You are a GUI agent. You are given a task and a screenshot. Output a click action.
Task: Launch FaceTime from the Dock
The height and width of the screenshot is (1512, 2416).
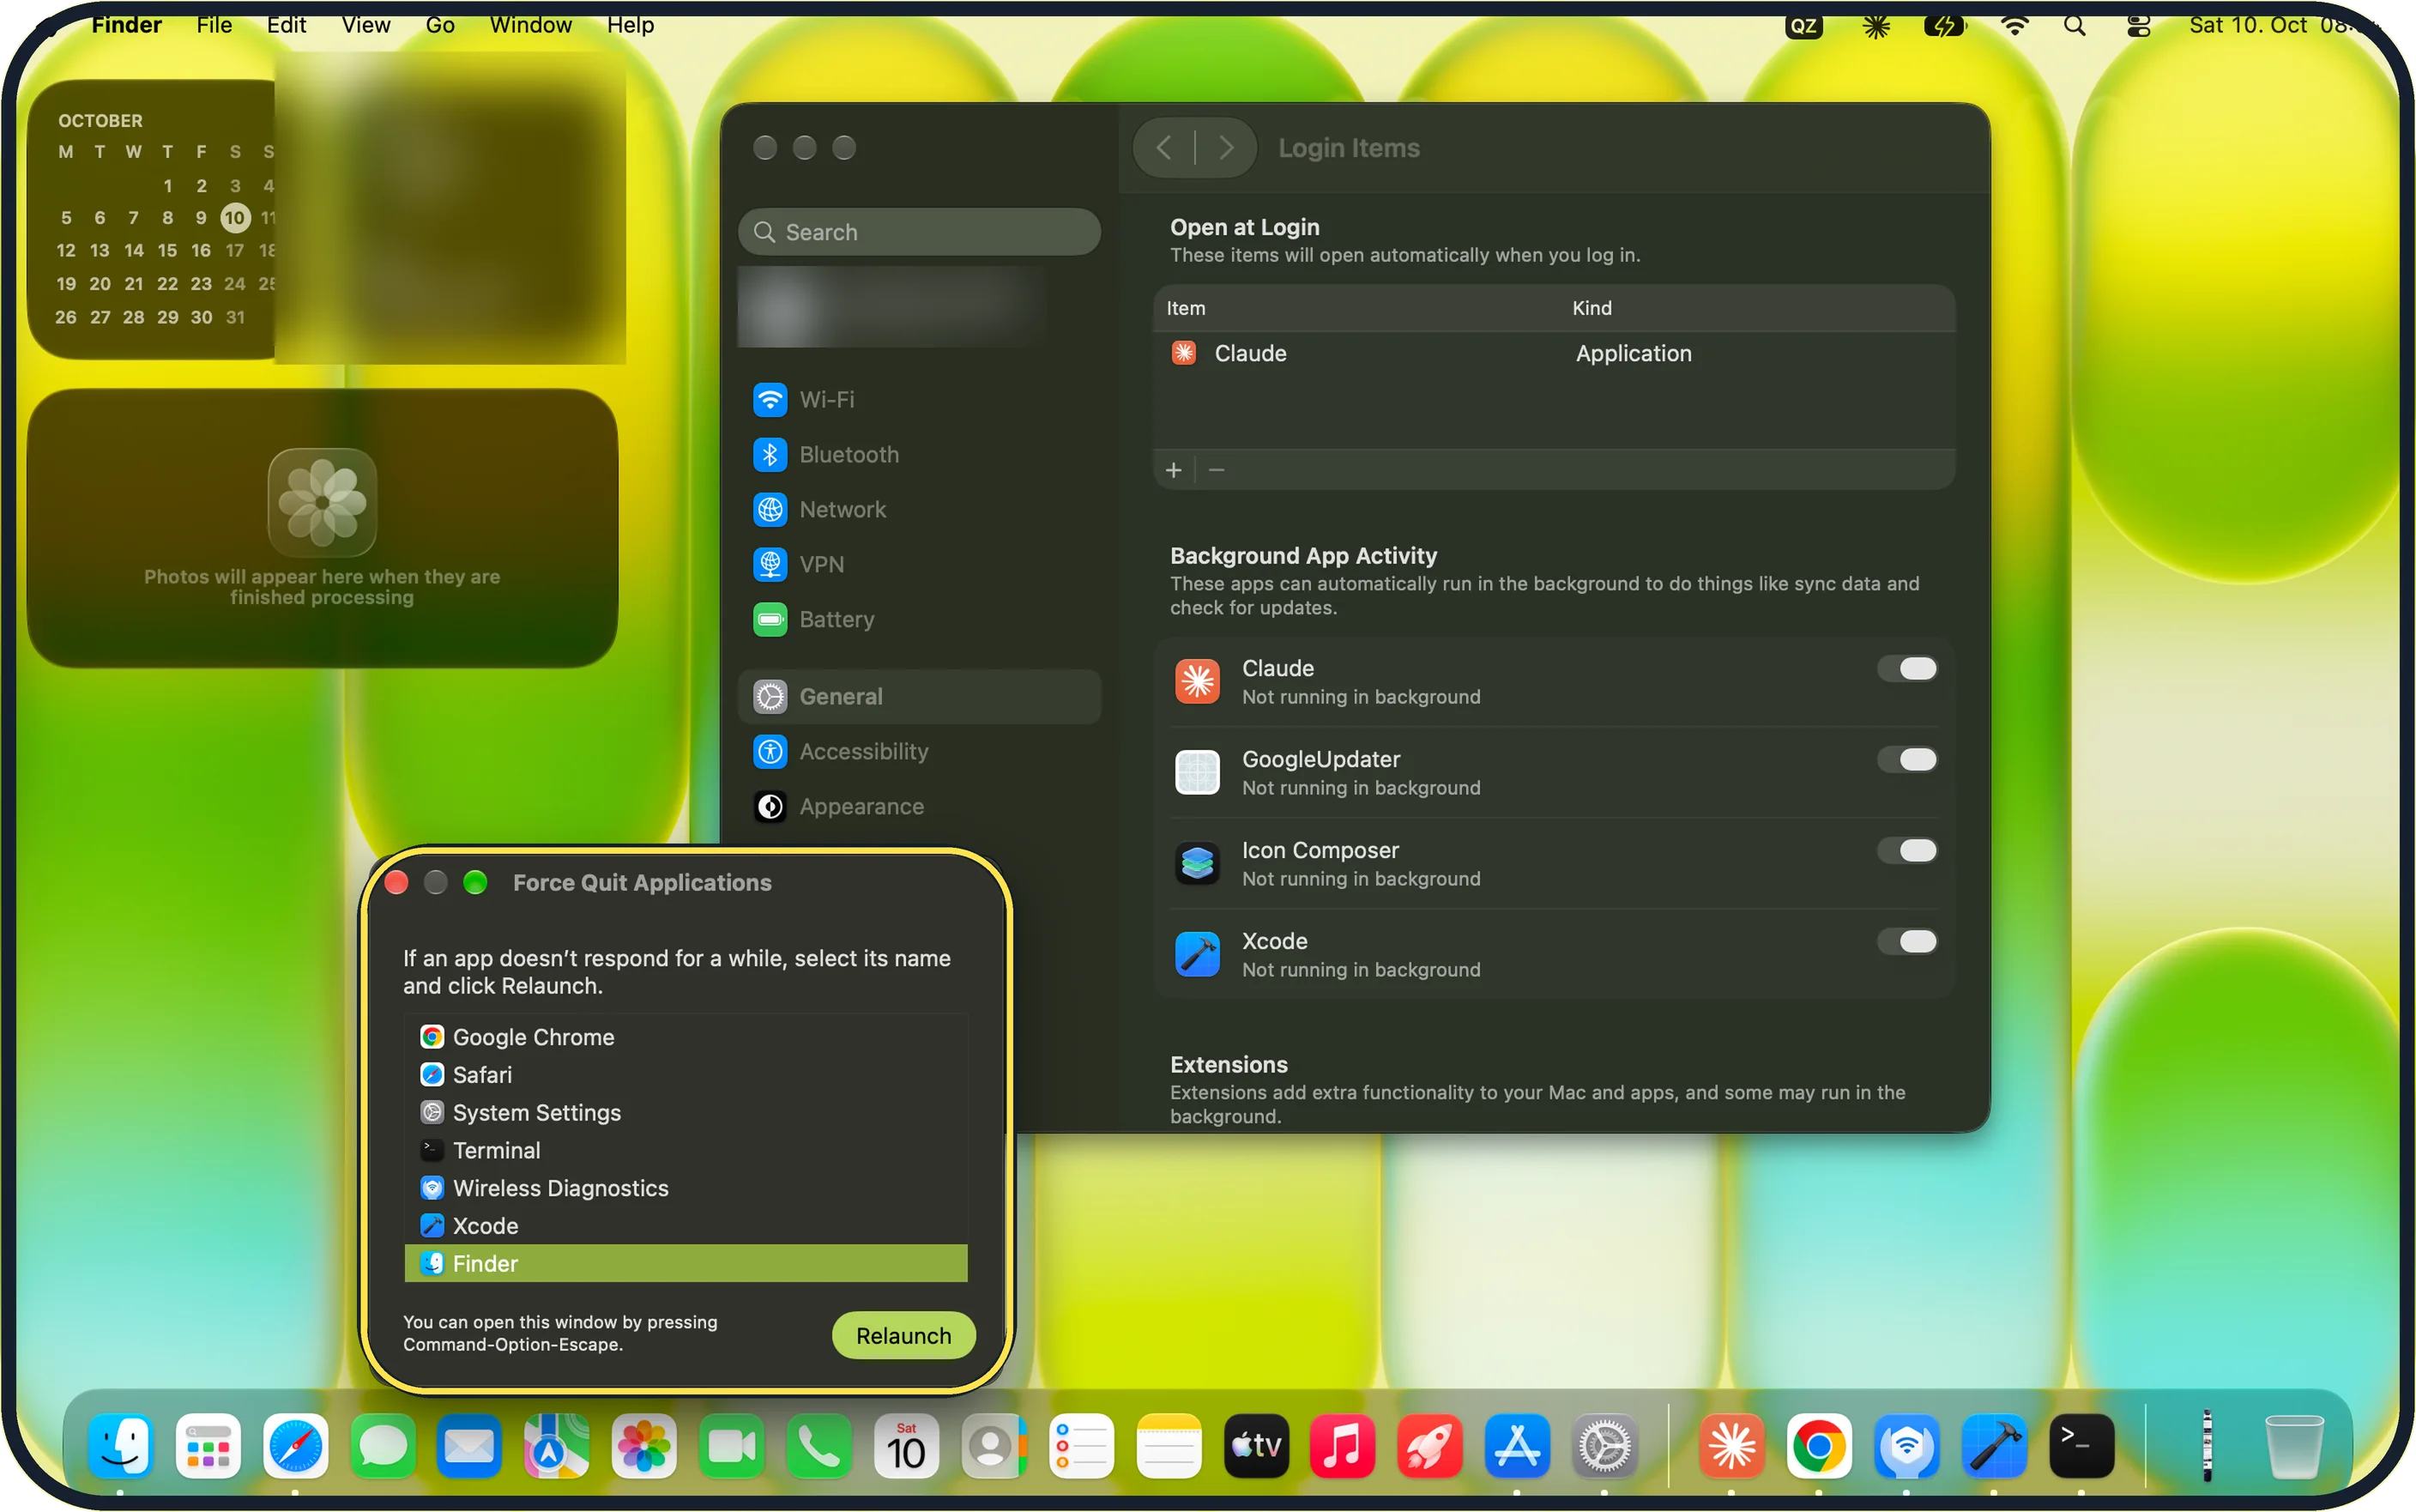(x=732, y=1446)
